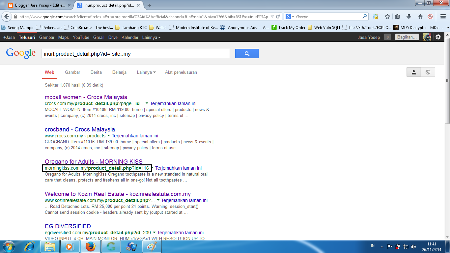Select the inurl:product_detail.php tab
Image resolution: width=450 pixels, height=253 pixels.
tap(108, 5)
